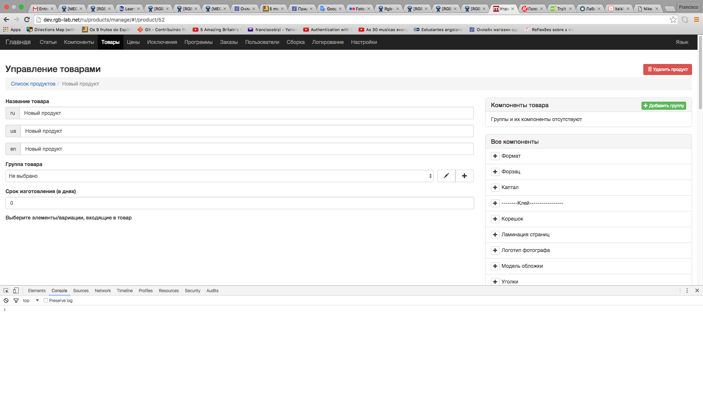
Task: Add the Форзац component via plus icon
Action: [x=495, y=172]
